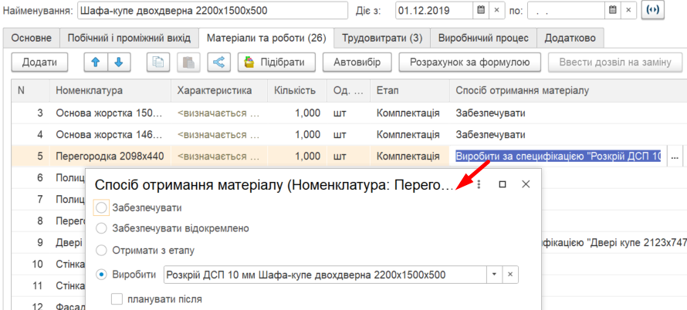The width and height of the screenshot is (687, 310).
Task: Click the paste rows icon
Action: tap(188, 62)
